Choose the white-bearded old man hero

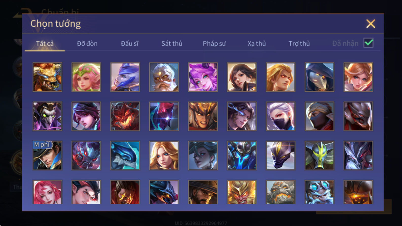164,77
